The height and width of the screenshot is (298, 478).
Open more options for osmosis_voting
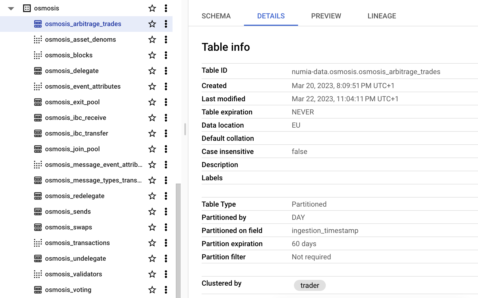tap(166, 290)
